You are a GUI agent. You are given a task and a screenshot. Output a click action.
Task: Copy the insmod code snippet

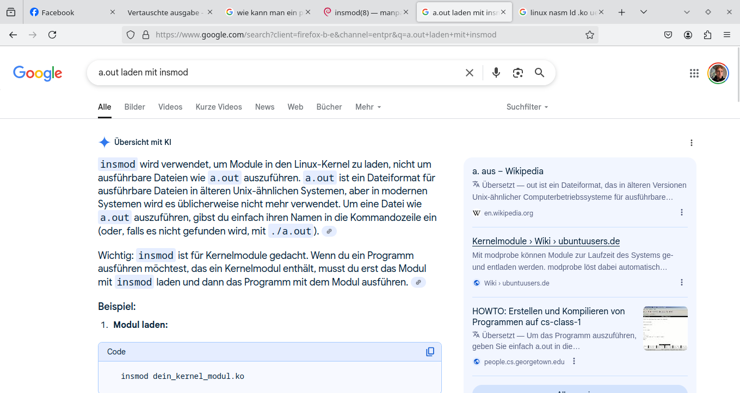[430, 351]
